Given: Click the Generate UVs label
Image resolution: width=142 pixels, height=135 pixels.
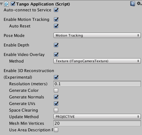Looking at the screenshot, I should tap(22, 104).
